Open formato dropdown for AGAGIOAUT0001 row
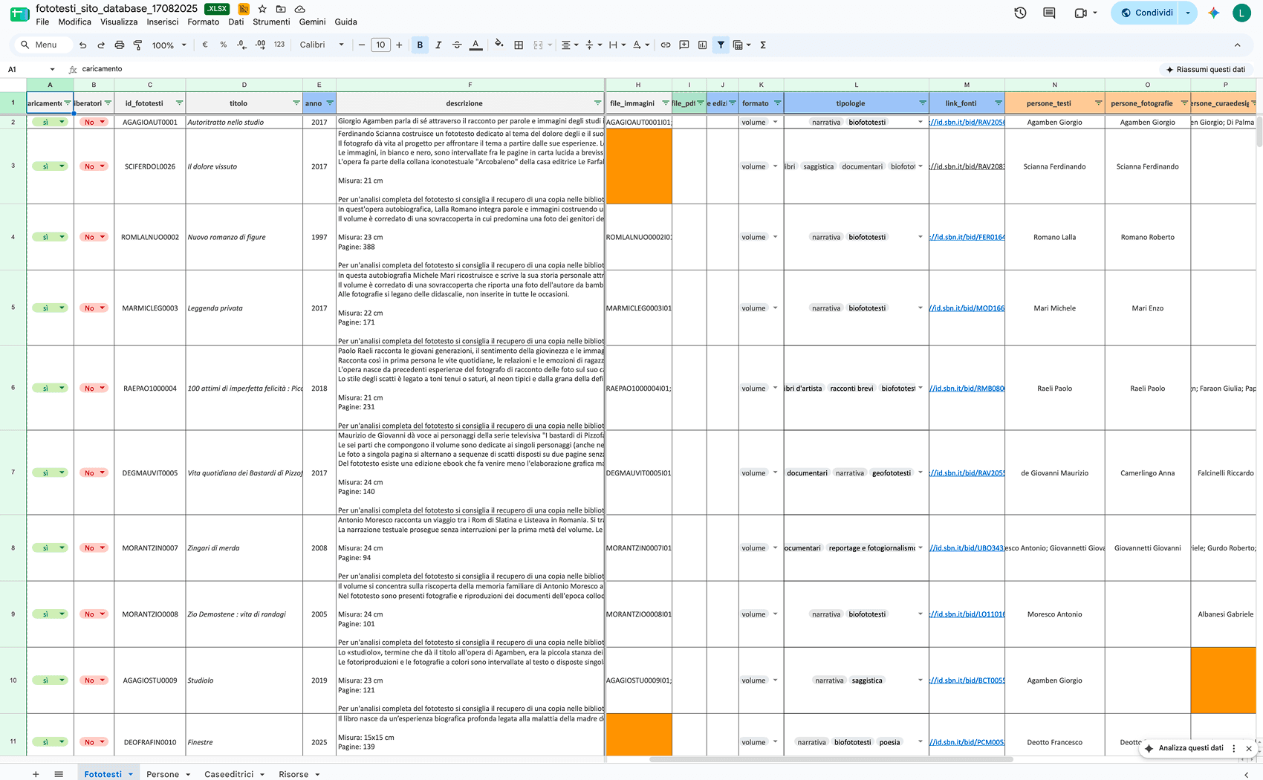This screenshot has height=780, width=1263. click(775, 122)
